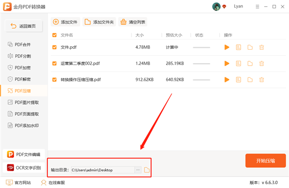Open the PDF合并 sidebar item

pos(24,44)
